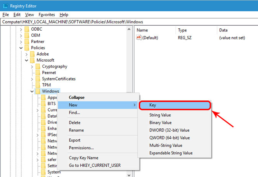Screen dimensions: 258x177
Task: Click Permissions... in context menu
Action: pos(81,147)
